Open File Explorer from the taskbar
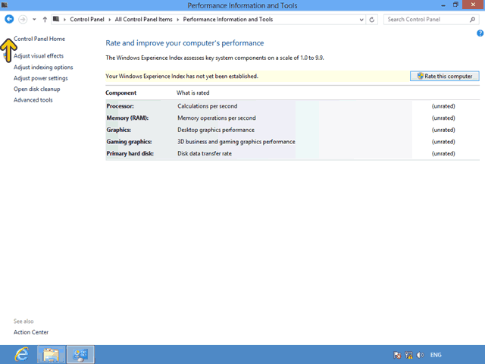The height and width of the screenshot is (364, 485). pos(51,355)
